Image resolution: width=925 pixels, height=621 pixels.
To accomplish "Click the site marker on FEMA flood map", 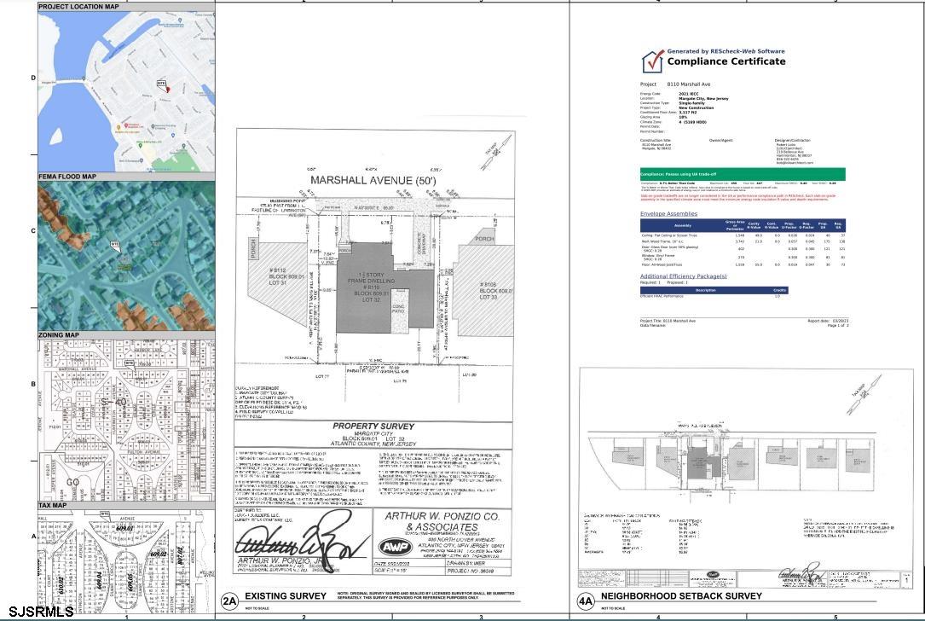I will [115, 245].
